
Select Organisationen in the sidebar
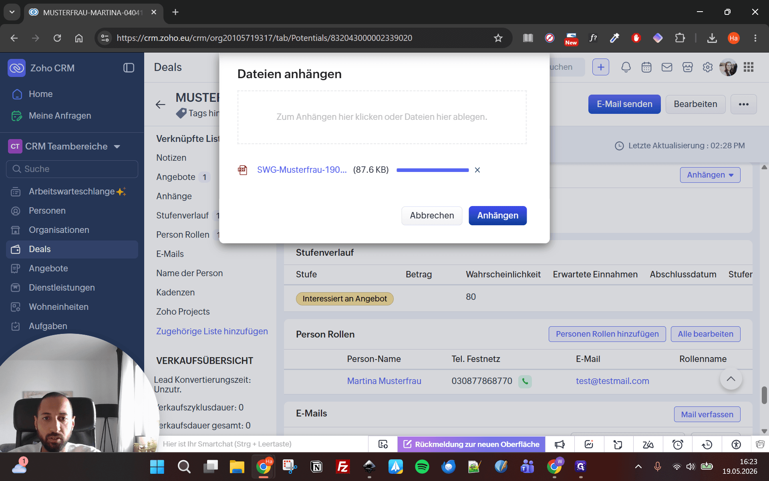point(59,230)
